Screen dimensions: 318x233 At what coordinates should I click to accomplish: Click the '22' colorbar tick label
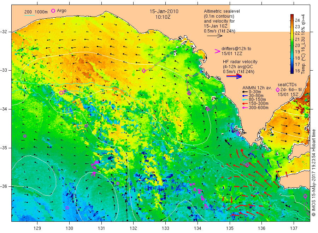[297, 33]
